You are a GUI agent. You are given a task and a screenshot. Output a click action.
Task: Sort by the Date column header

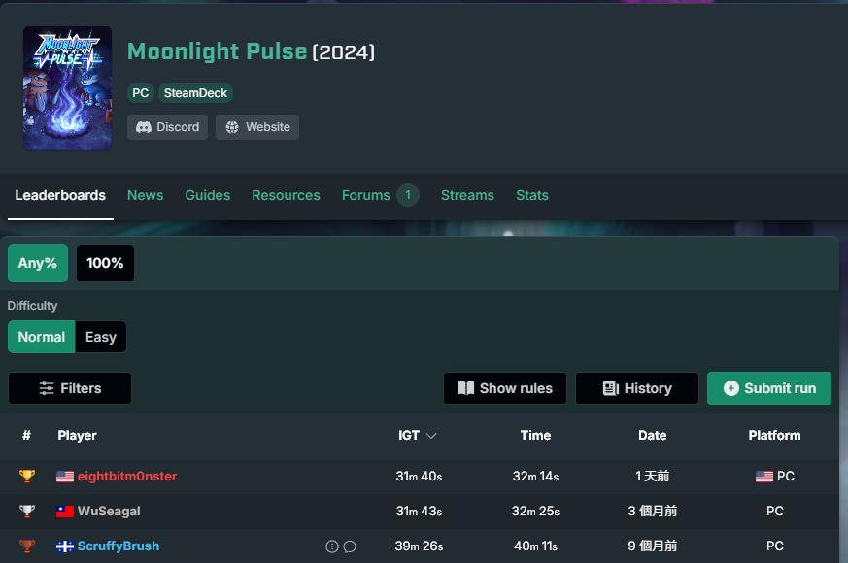pyautogui.click(x=652, y=436)
